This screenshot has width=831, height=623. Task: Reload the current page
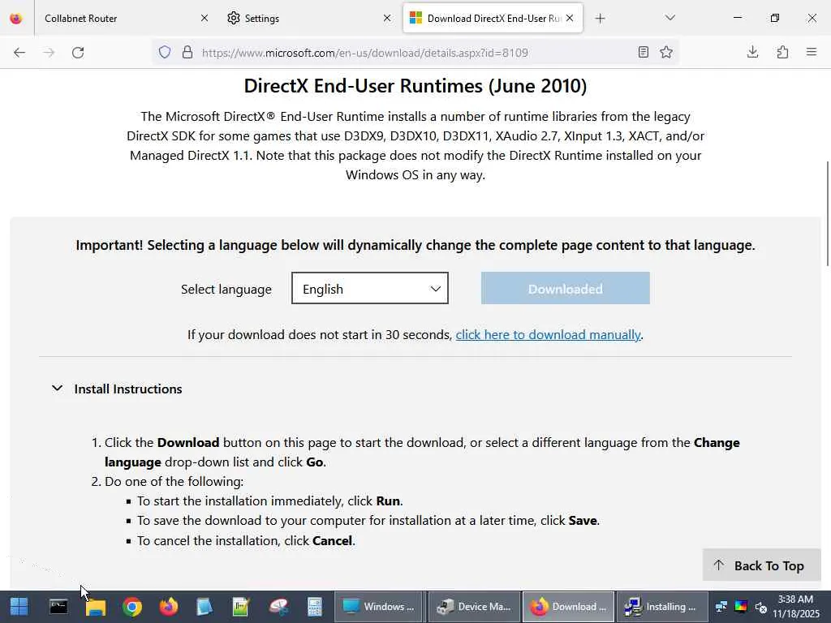[x=78, y=53]
